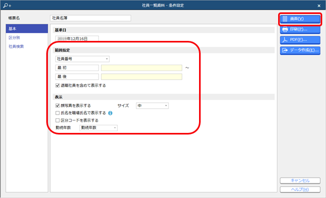The width and height of the screenshot is (326, 198).
Task: Enable 区分コードを表示する checkbox
Action: (58, 120)
